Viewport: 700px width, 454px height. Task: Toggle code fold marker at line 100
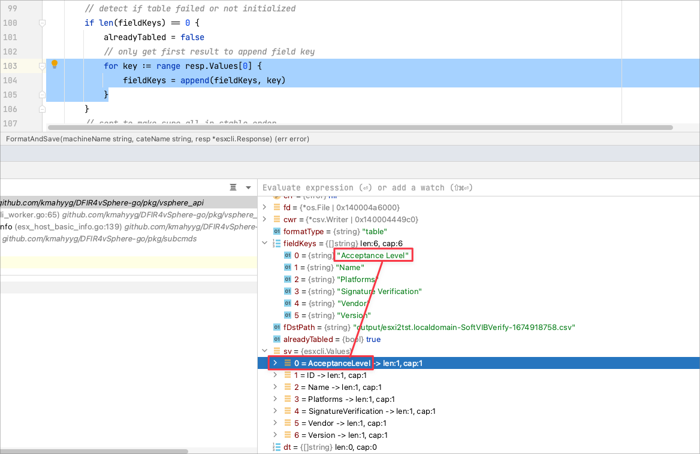click(x=42, y=23)
